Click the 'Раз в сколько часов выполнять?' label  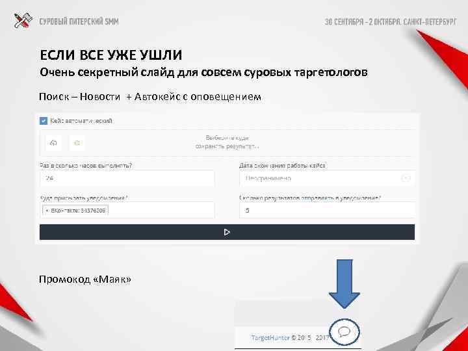[86, 165]
